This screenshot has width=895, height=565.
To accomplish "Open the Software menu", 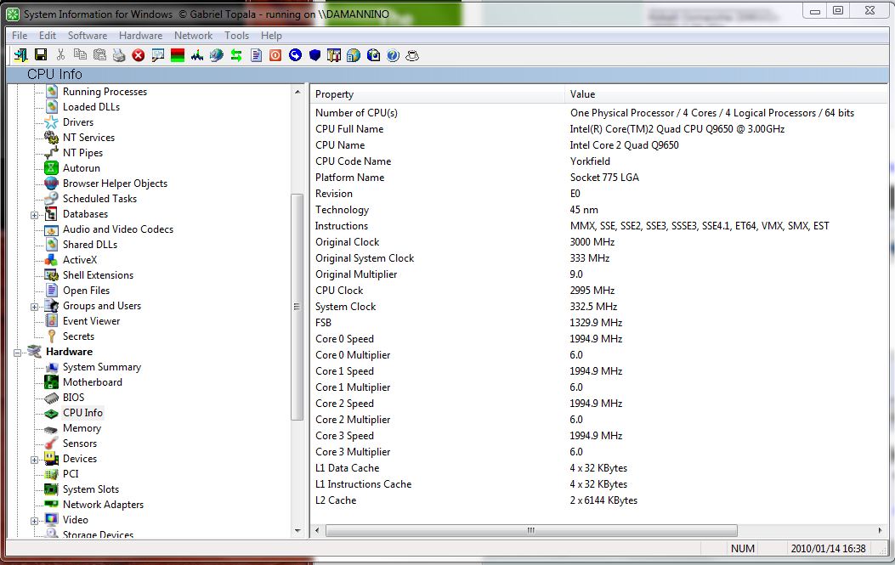I will [x=88, y=36].
